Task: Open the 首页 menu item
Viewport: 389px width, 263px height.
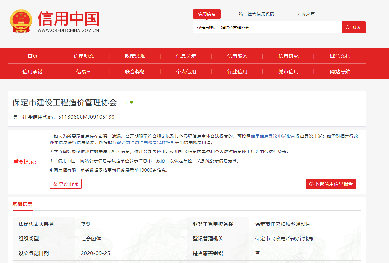Action: (x=33, y=56)
